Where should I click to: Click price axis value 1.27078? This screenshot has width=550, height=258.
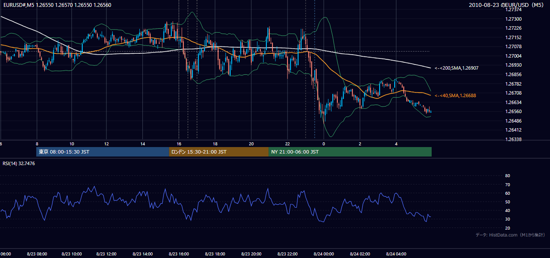514,47
